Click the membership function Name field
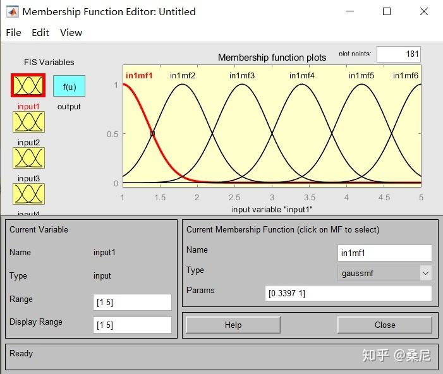Viewport: 443px width, 374px height. [x=384, y=253]
